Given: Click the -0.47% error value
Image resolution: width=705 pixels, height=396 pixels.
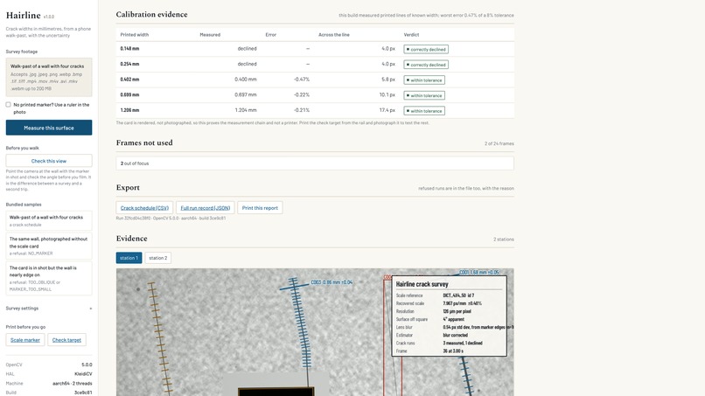Looking at the screenshot, I should point(301,79).
